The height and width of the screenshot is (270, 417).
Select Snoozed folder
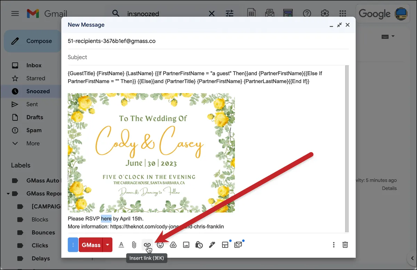coord(38,91)
